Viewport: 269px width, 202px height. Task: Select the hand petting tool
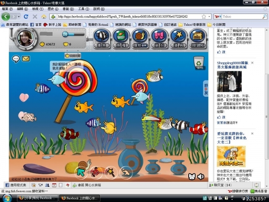pos(127,172)
